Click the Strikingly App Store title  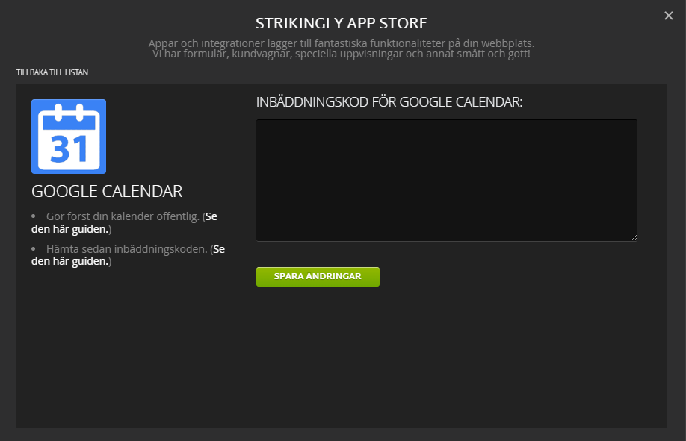[x=342, y=23]
